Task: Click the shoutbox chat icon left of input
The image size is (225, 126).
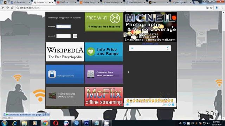Action: tap(127, 105)
